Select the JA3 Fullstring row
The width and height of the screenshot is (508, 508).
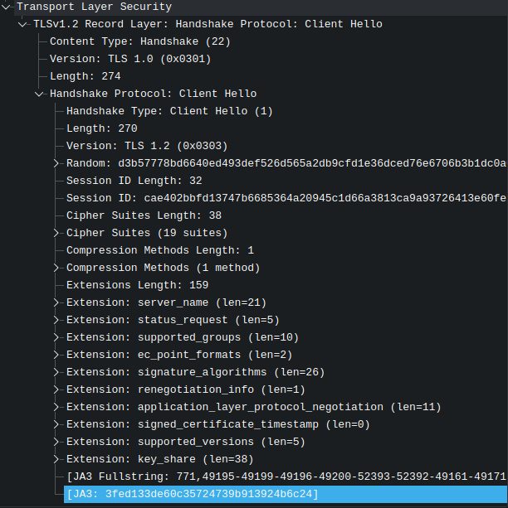pyautogui.click(x=286, y=477)
